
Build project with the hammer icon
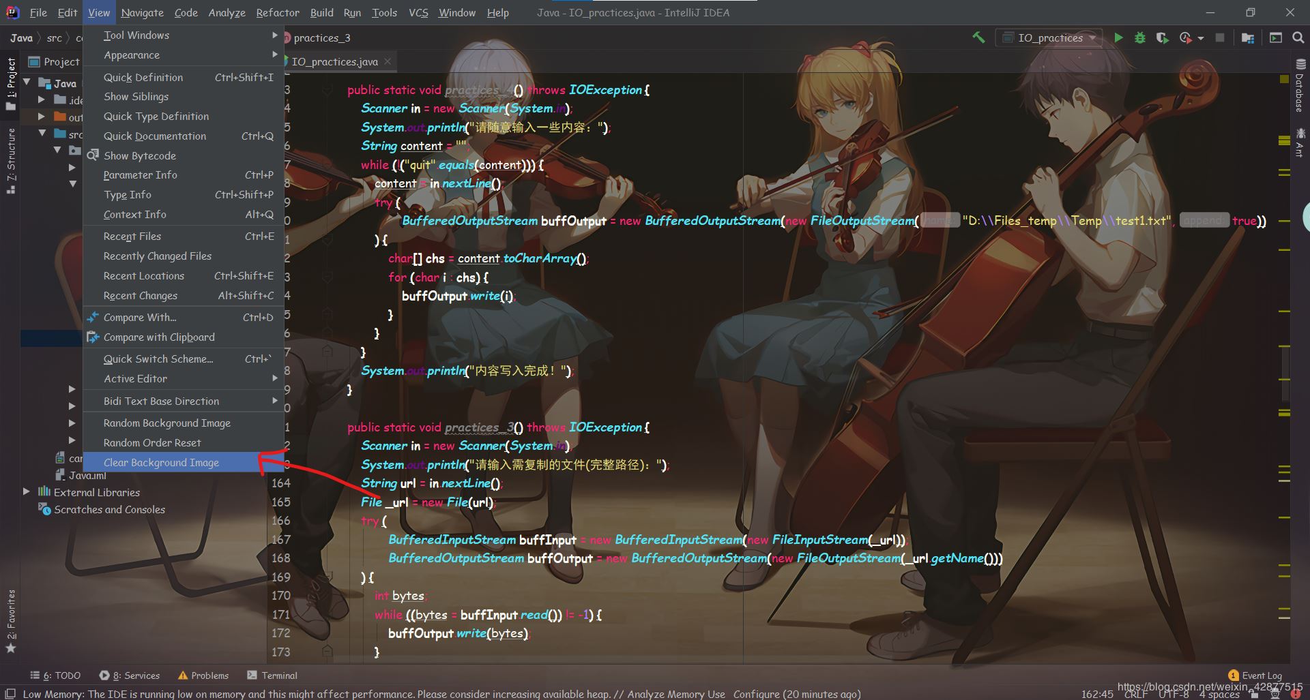pos(978,38)
